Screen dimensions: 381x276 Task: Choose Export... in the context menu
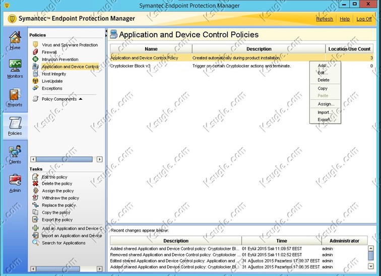pyautogui.click(x=325, y=119)
